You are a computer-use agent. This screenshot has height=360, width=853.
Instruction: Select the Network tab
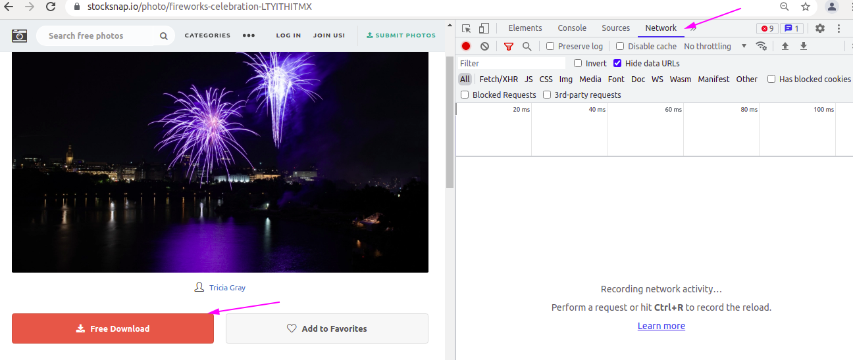point(661,28)
